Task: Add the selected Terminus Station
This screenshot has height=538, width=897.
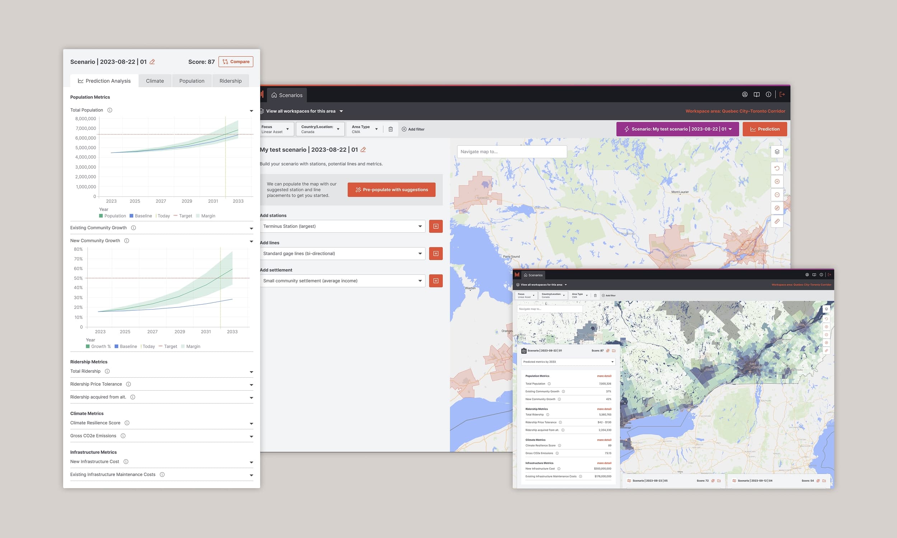Action: pyautogui.click(x=436, y=226)
